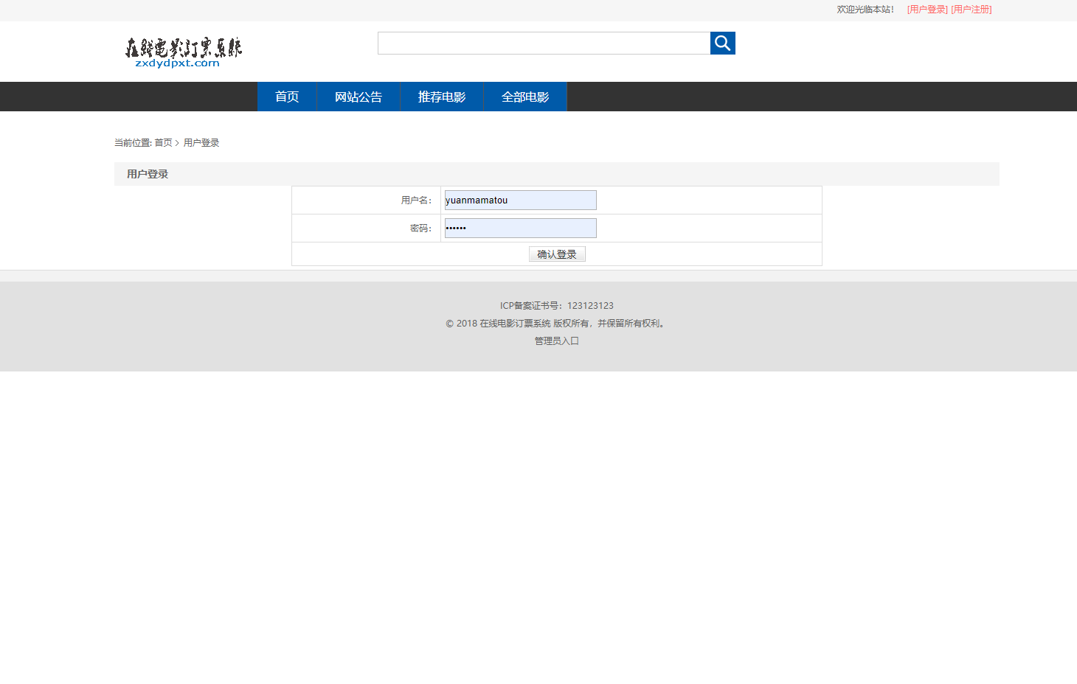The height and width of the screenshot is (684, 1077).
Task: Click inside the username input field
Action: 520,200
